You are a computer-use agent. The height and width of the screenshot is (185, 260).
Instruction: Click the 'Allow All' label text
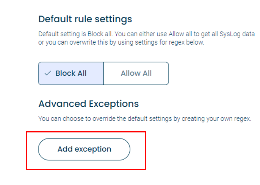(x=136, y=73)
